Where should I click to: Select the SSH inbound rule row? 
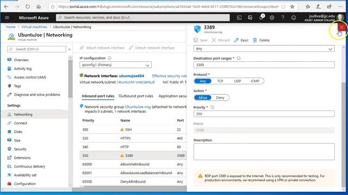pos(133,129)
